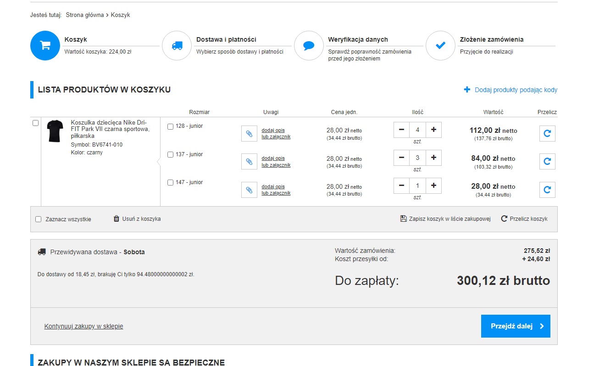The width and height of the screenshot is (616, 366).
Task: Tick the 128 - junior size checkbox
Action: tap(171, 126)
